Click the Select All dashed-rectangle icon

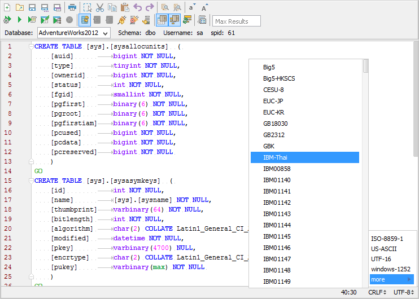[x=88, y=7]
